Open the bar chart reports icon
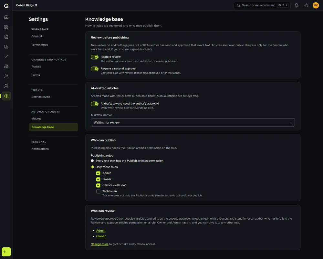This screenshot has width=323, height=259. [6, 47]
